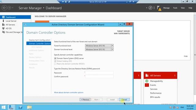The image size is (196, 110).
Task: Click the forward navigation arrow in Server Manager
Action: tap(9, 8)
